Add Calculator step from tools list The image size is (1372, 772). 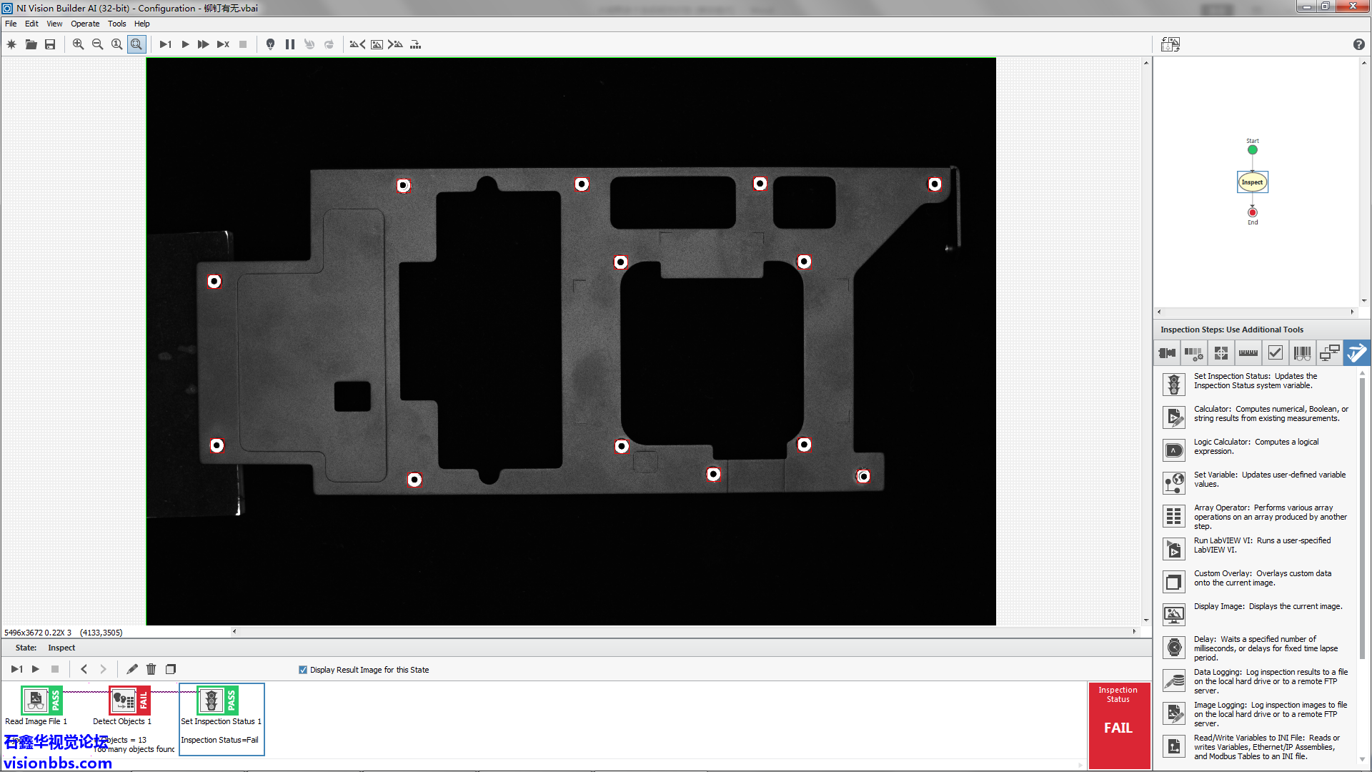pyautogui.click(x=1174, y=416)
